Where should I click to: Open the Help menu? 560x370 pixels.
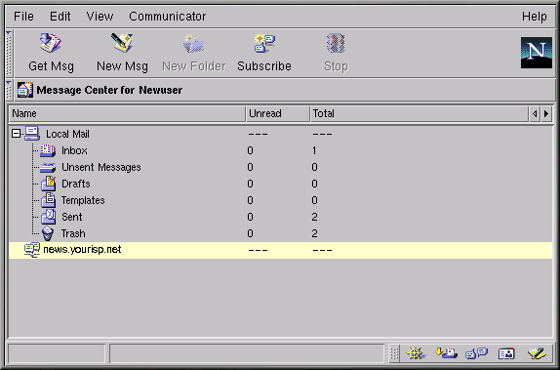click(535, 16)
